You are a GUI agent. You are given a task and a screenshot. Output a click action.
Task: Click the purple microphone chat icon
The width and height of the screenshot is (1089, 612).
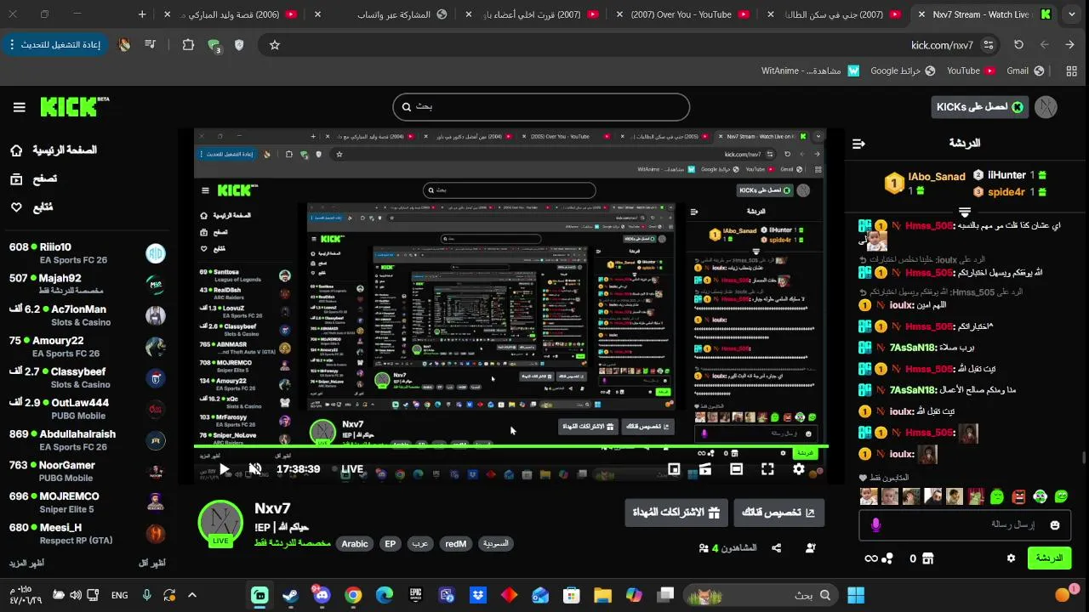(x=875, y=525)
